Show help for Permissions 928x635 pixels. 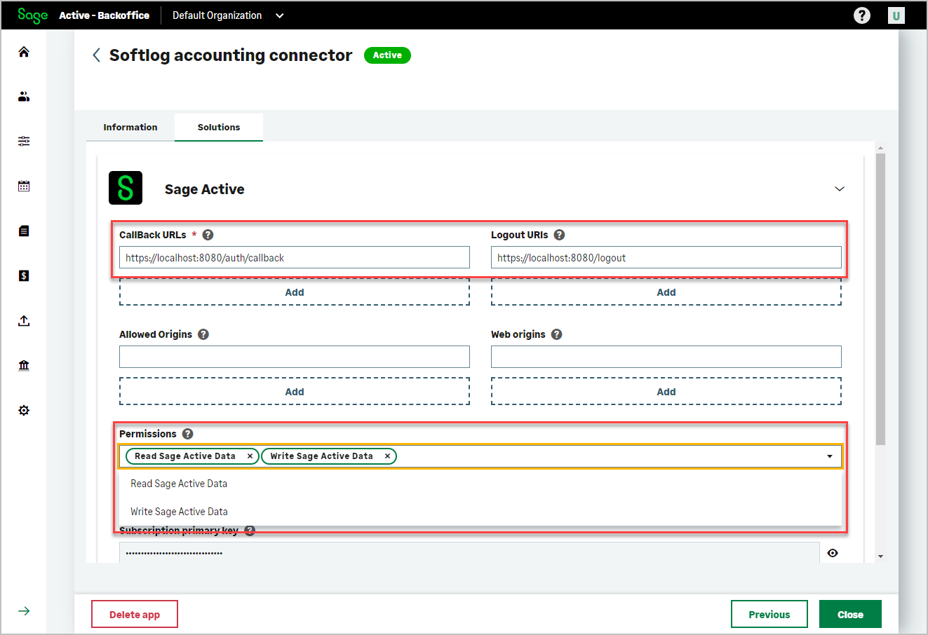pyautogui.click(x=187, y=434)
